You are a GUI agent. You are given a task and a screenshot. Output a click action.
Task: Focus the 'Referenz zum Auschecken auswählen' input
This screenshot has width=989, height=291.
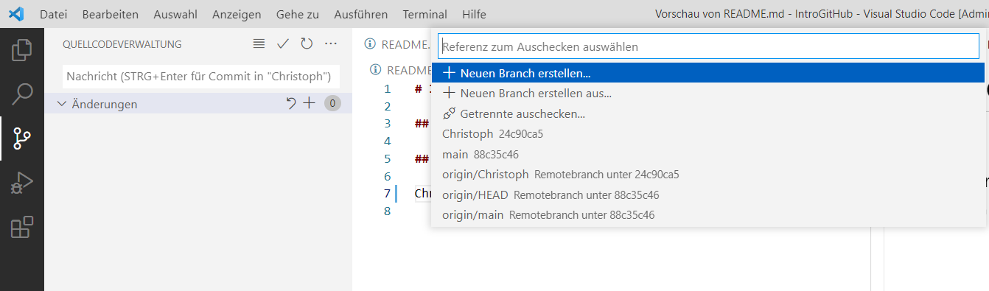[708, 46]
